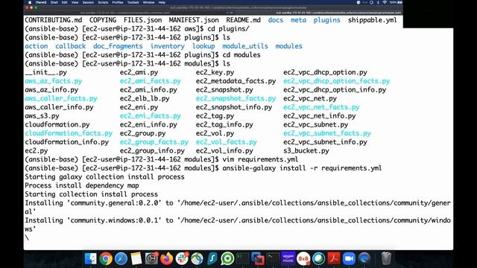Open Adobe Acrobat from the dock

point(334,258)
